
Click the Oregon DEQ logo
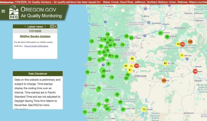[x=14, y=12]
